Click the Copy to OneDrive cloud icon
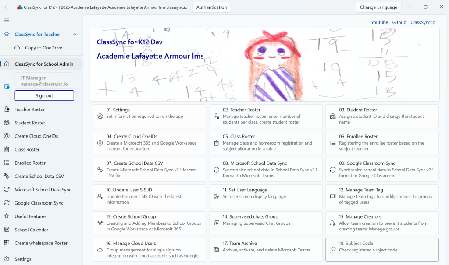 (x=17, y=47)
